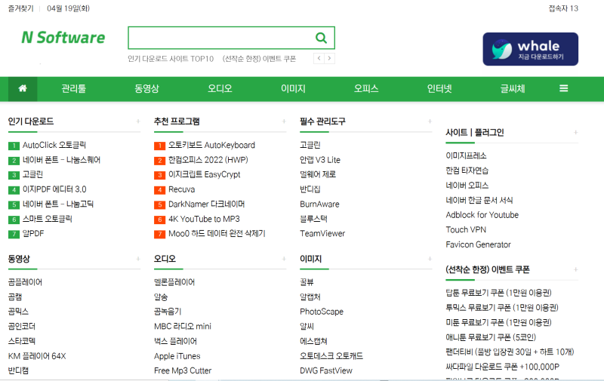
Task: Open Touch VPN link
Action: [x=466, y=230]
